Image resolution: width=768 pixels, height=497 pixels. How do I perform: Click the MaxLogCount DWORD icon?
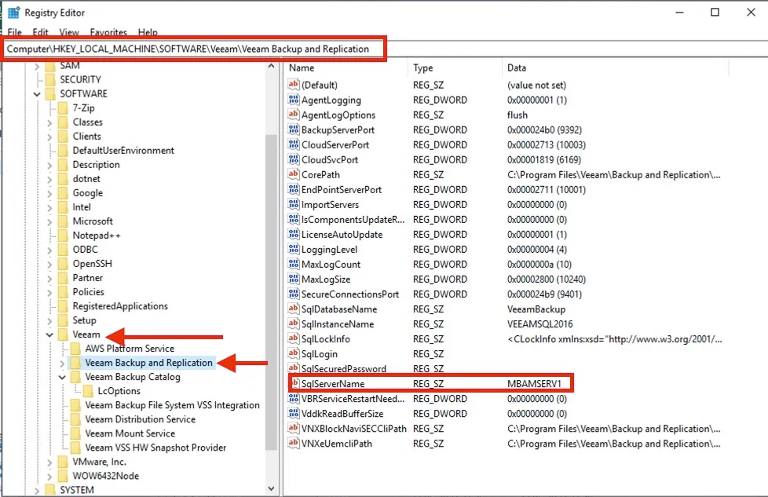pos(294,265)
